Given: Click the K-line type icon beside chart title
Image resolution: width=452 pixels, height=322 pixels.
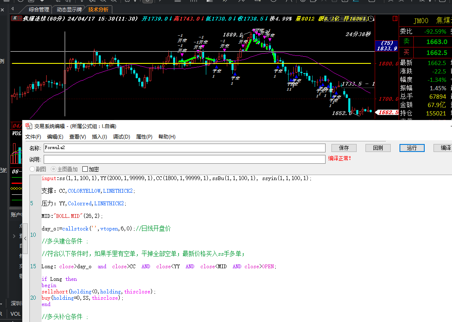Looking at the screenshot, I should (14, 18).
